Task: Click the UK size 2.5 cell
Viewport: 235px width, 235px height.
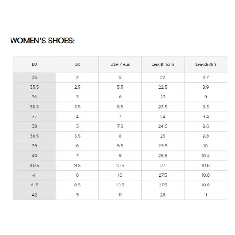Action: [x=77, y=87]
